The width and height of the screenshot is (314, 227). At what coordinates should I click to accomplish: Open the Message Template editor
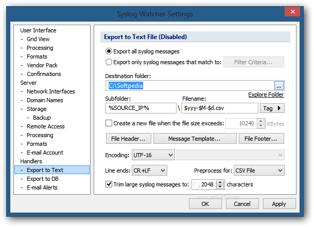195,139
